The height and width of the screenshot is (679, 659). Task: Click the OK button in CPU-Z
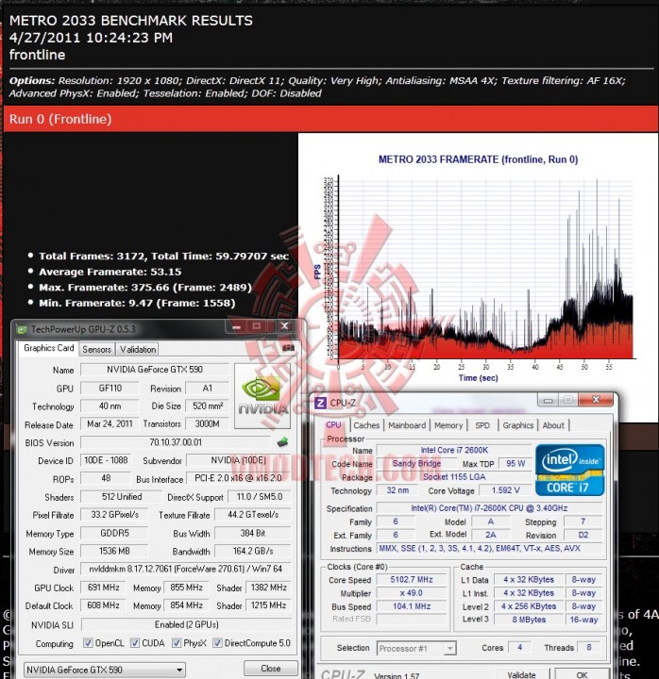tap(582, 674)
